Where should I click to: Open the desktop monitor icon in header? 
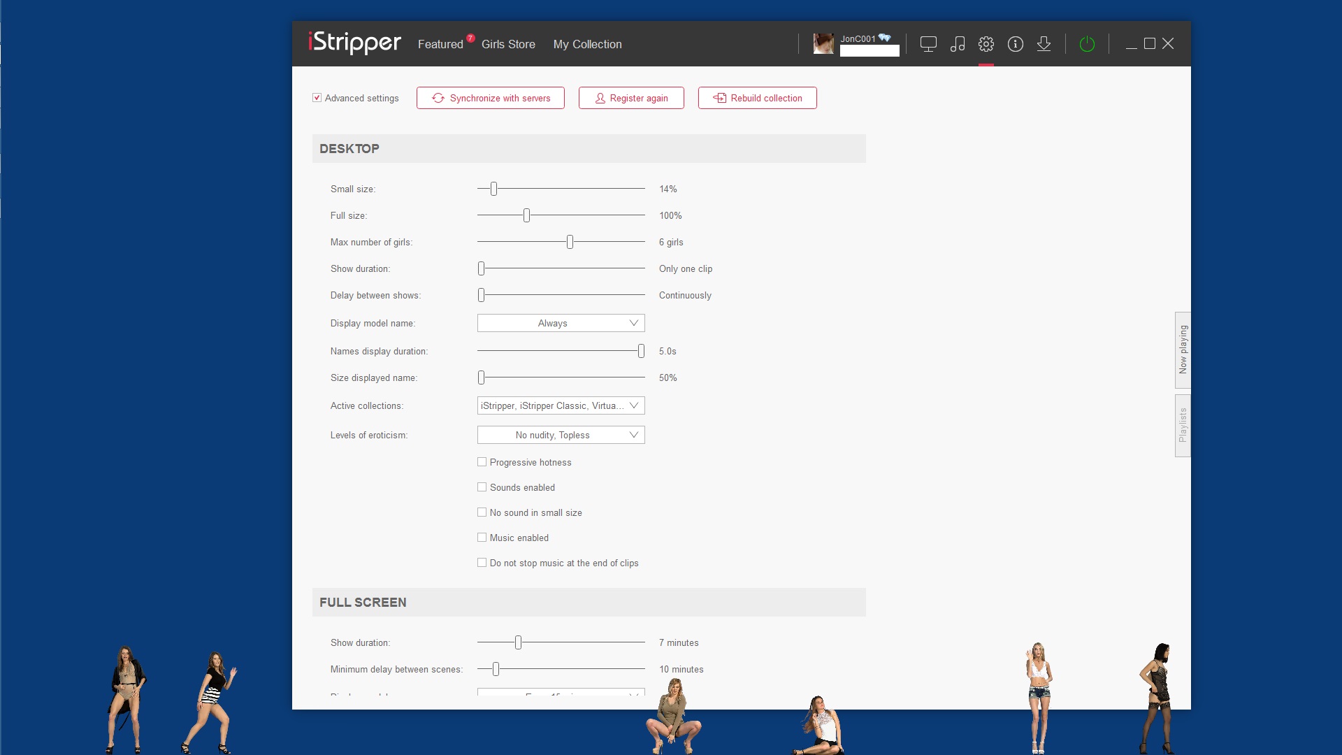point(928,44)
